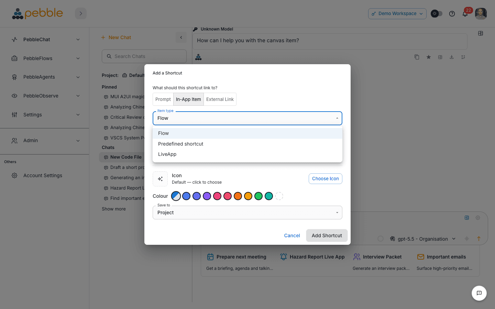Click the Choose Icon button
This screenshot has width=495, height=309.
tap(326, 179)
